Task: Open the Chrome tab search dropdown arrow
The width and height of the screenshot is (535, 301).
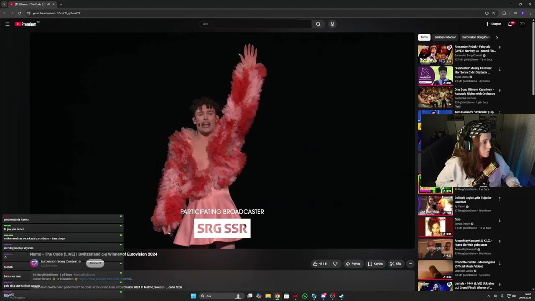Action: coord(4,4)
